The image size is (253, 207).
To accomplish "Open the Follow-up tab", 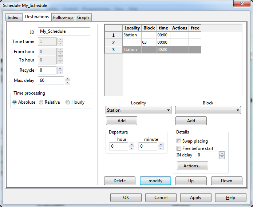I will tap(63, 17).
